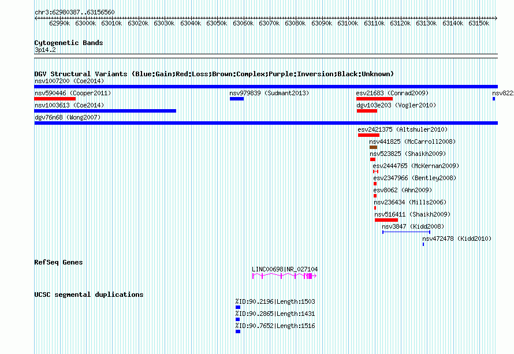Click the 63060k ruler position
514x354 pixels.
tap(243, 23)
